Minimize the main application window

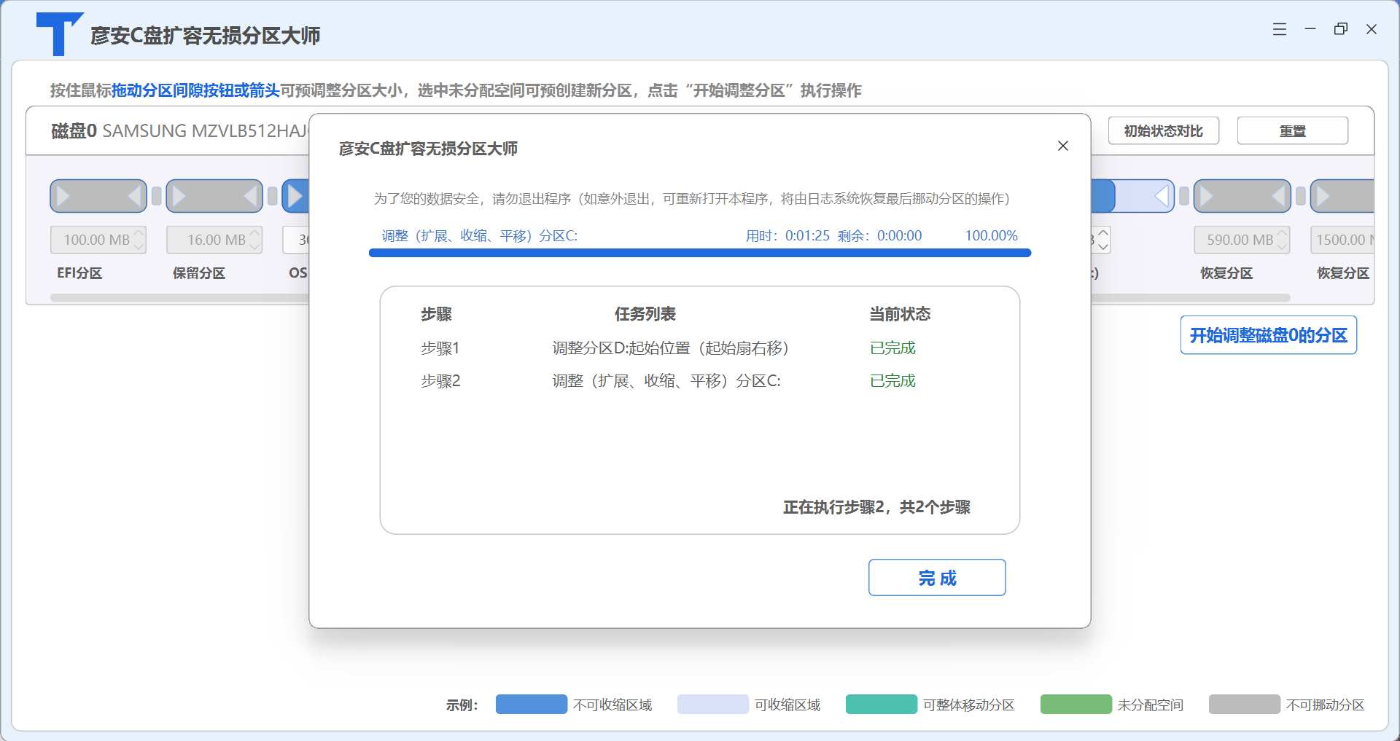[x=1310, y=29]
